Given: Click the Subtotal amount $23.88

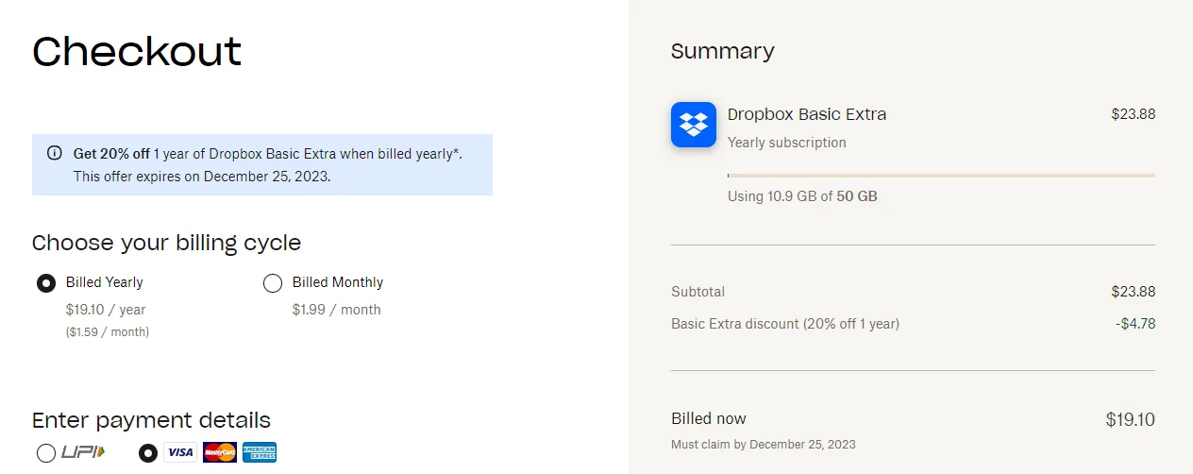Looking at the screenshot, I should (x=1133, y=292).
